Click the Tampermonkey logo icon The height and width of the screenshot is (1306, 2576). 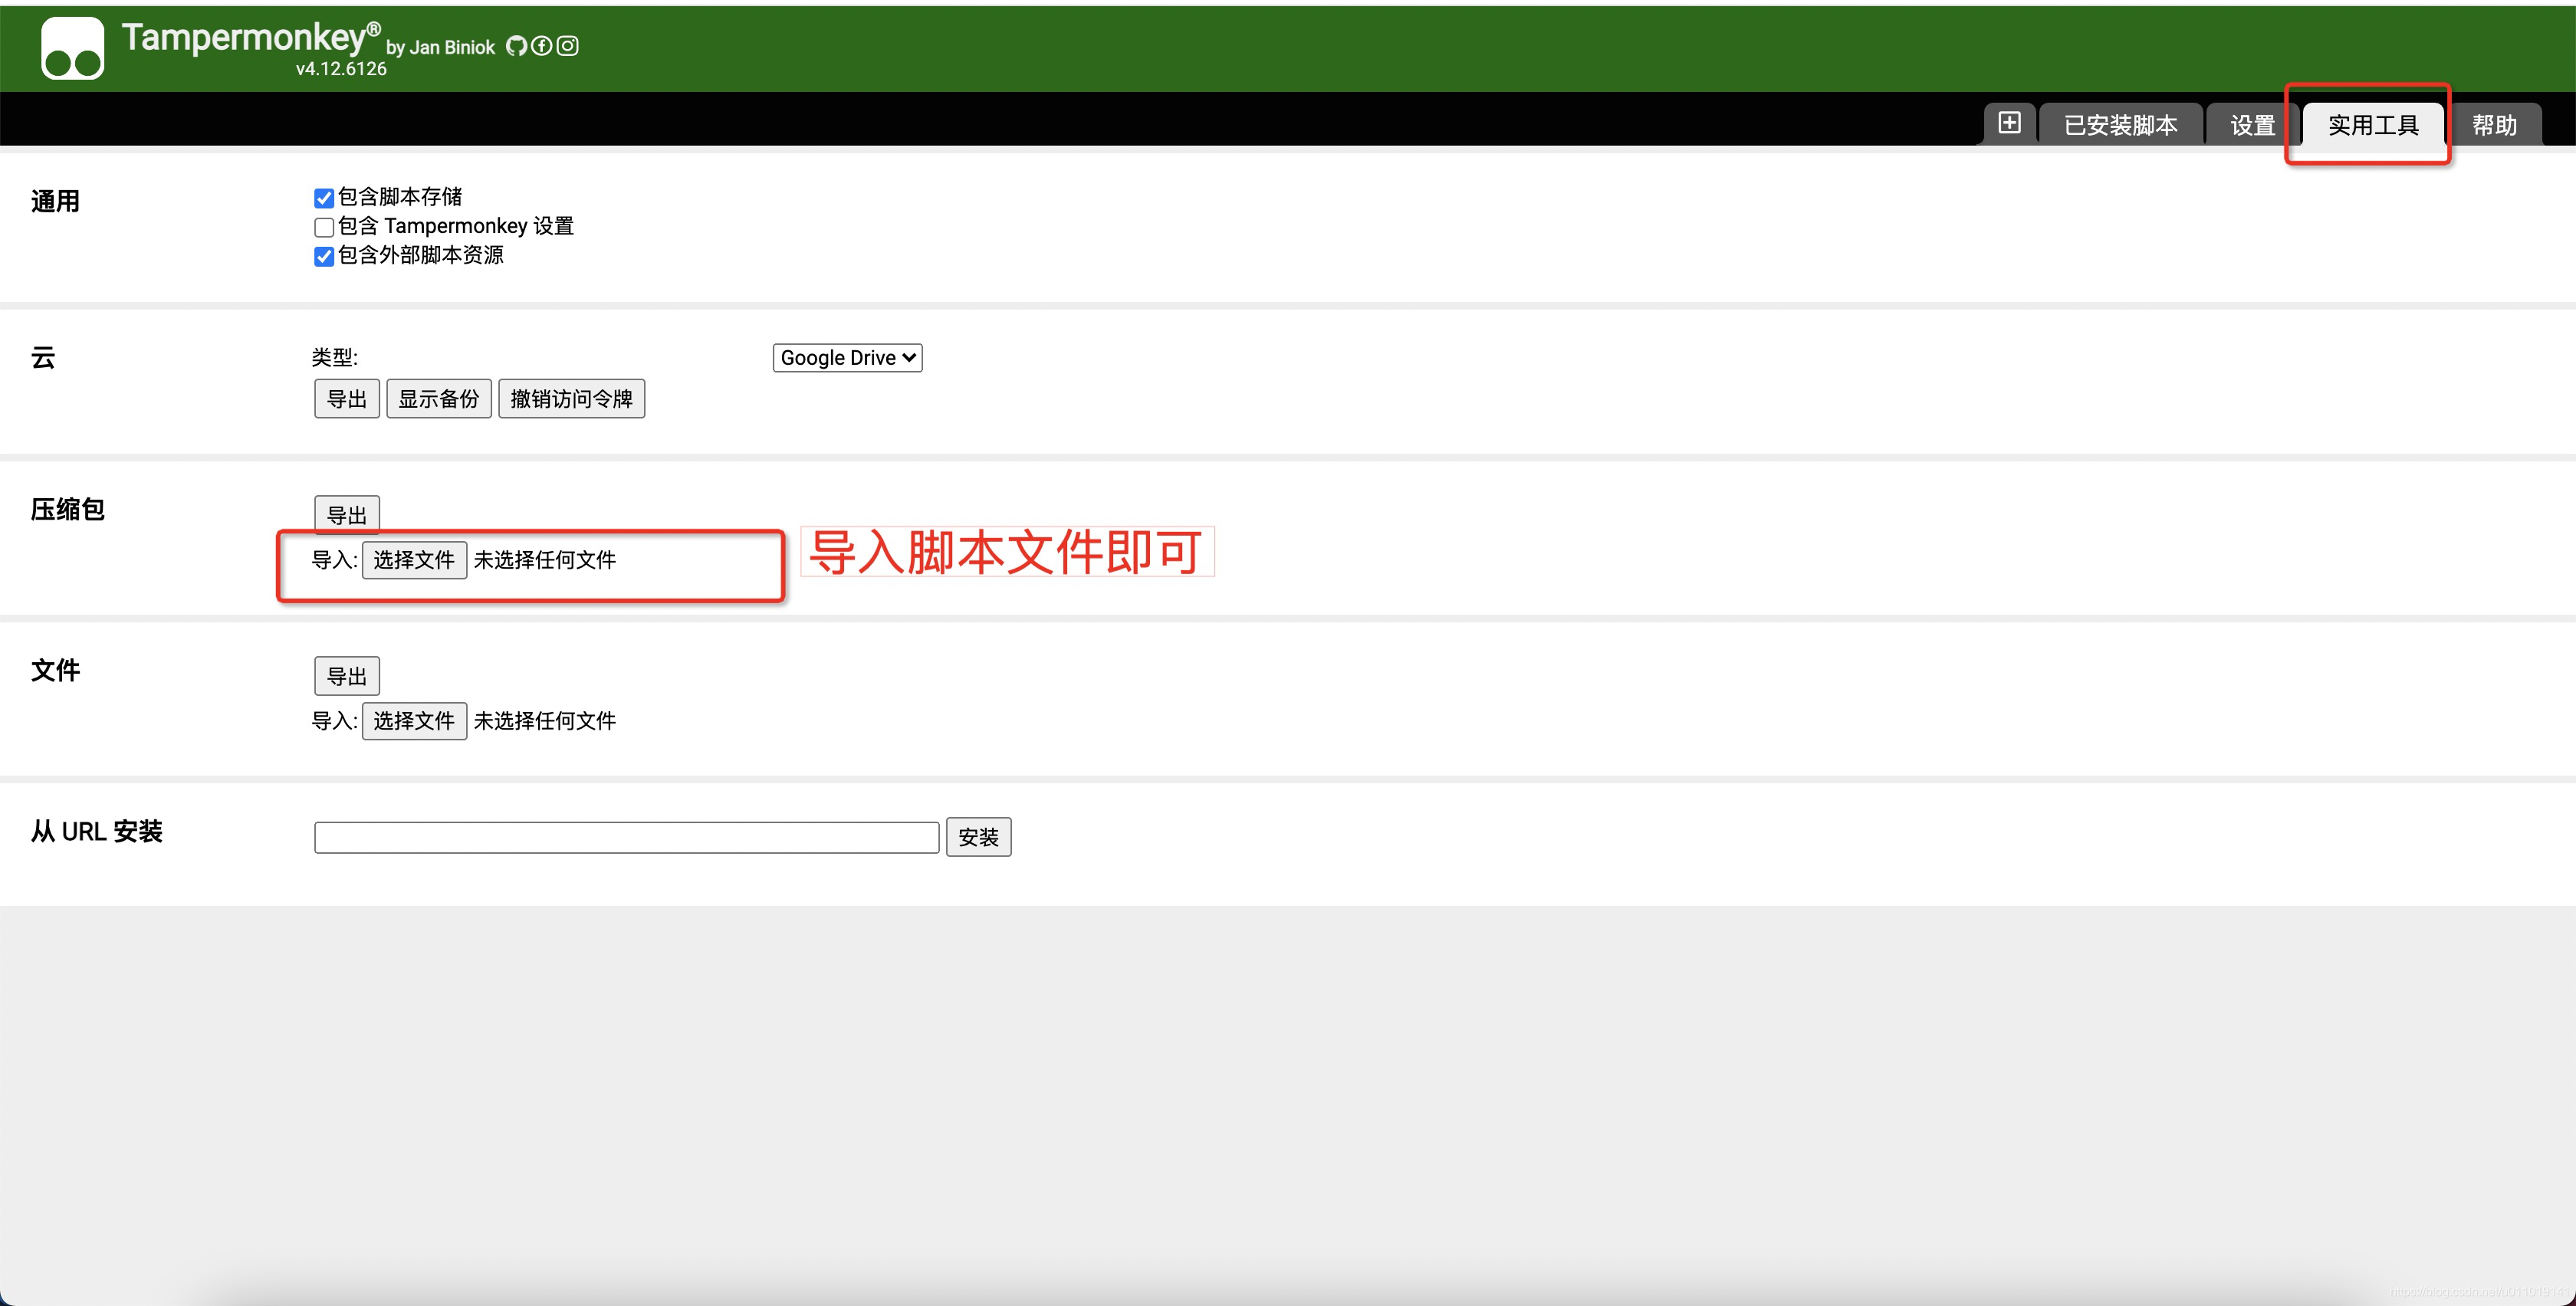pyautogui.click(x=72, y=47)
